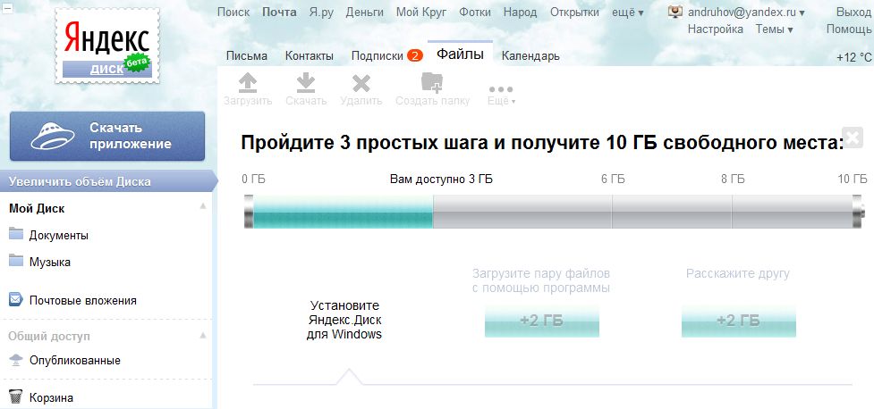Open the andruhov@yandex.ru account dropdown
874x409 pixels.
(746, 13)
